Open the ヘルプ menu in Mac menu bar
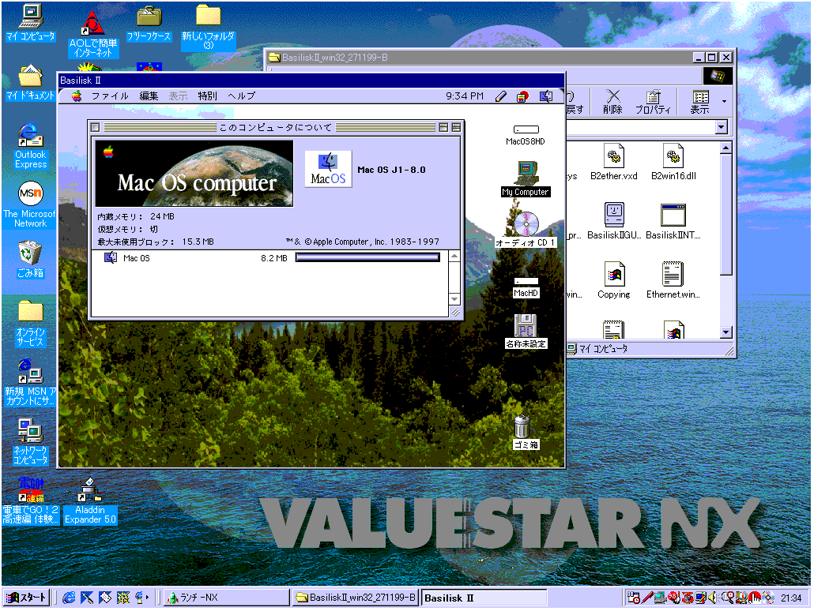The height and width of the screenshot is (611, 814). point(241,96)
